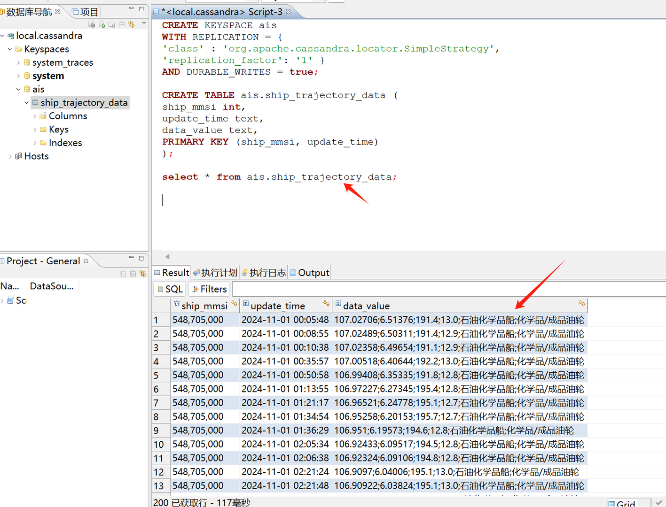Screen dimensions: 666x507
Task: Select the Columns folder
Action: click(68, 116)
